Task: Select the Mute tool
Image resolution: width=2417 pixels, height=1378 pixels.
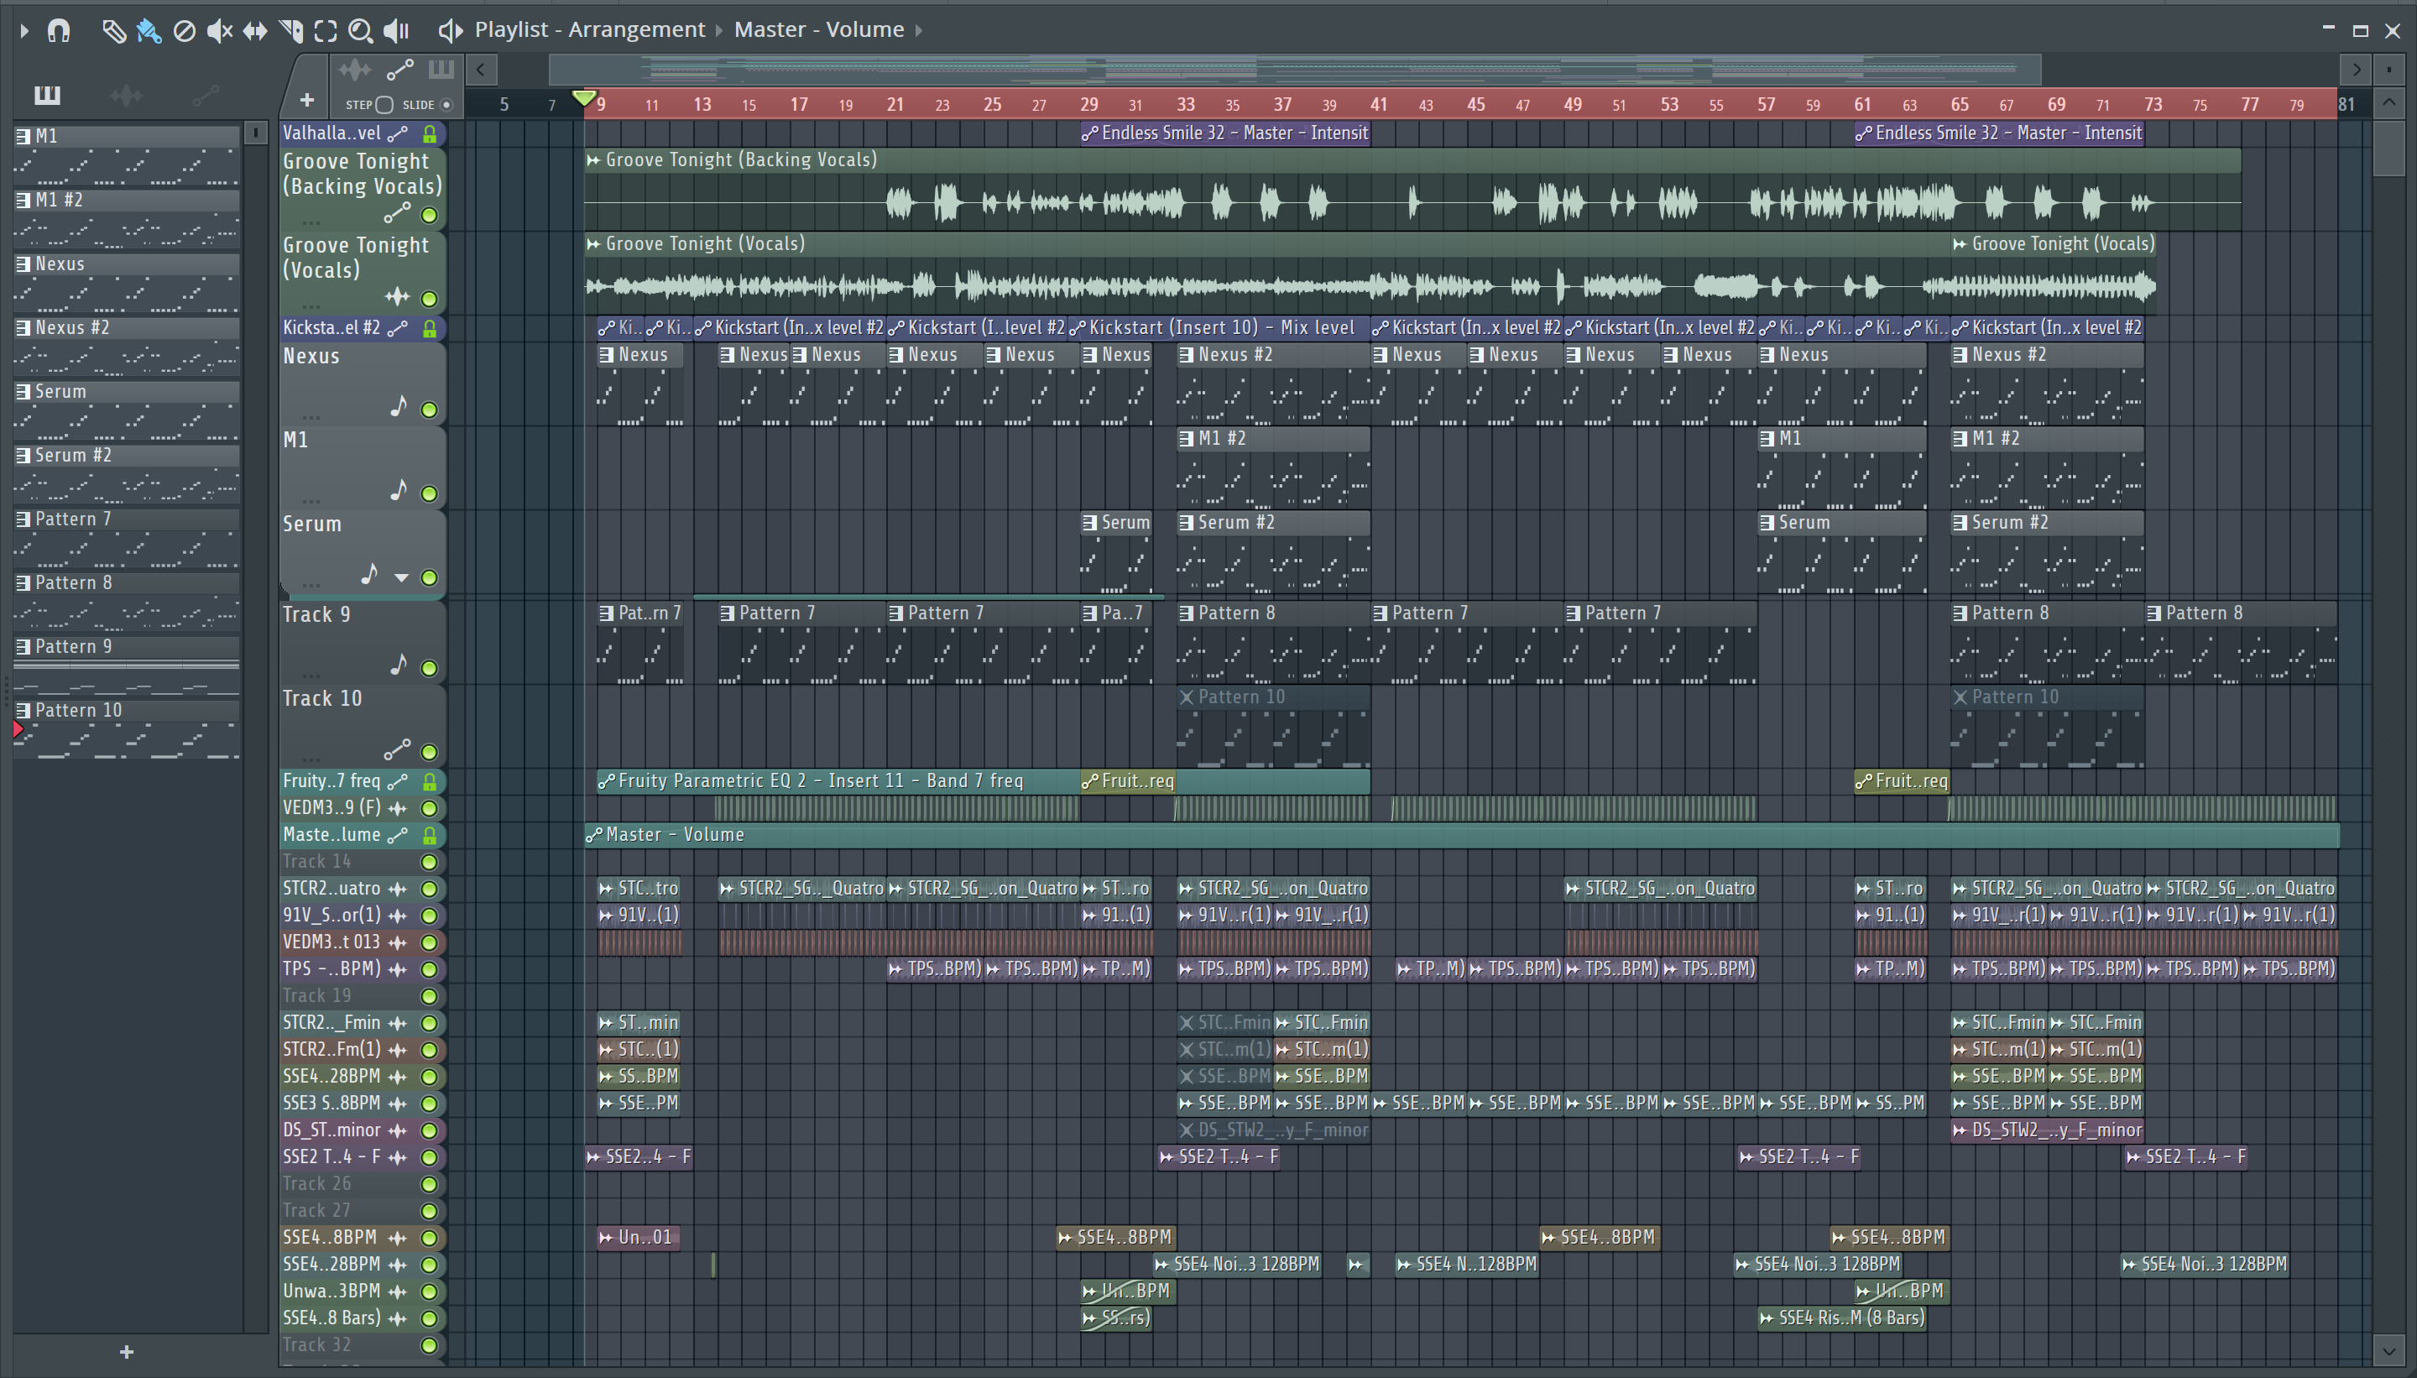Action: pyautogui.click(x=220, y=31)
